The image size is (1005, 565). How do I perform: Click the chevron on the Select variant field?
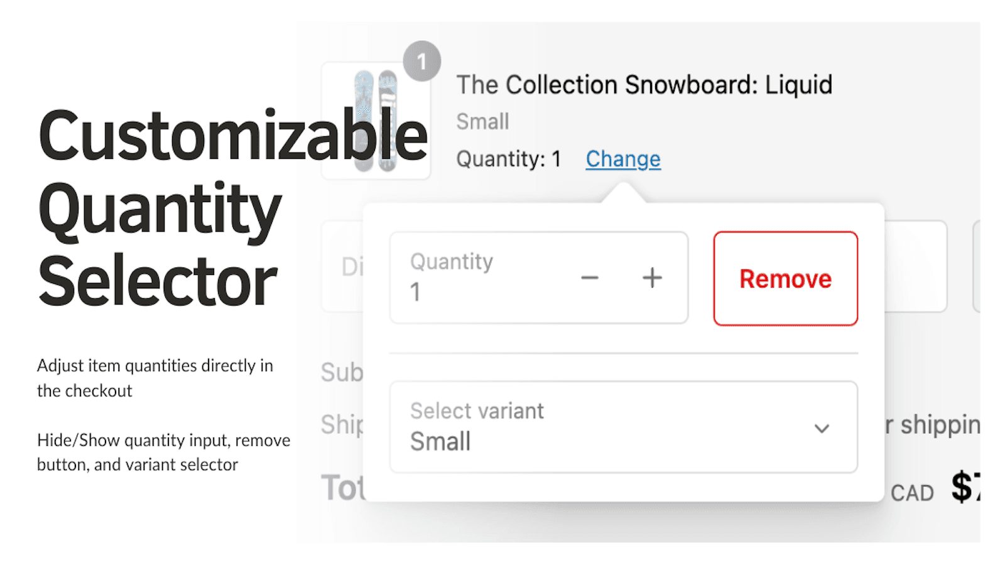(821, 428)
